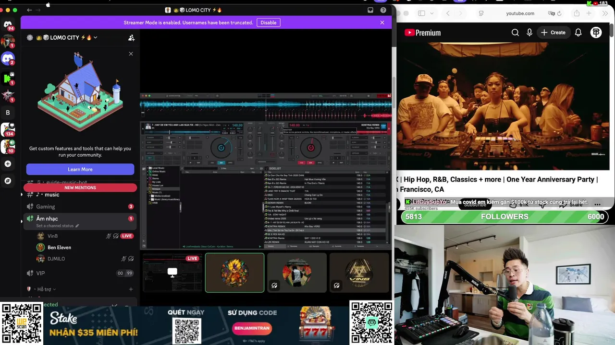Open YouTube notifications bell

(x=578, y=33)
